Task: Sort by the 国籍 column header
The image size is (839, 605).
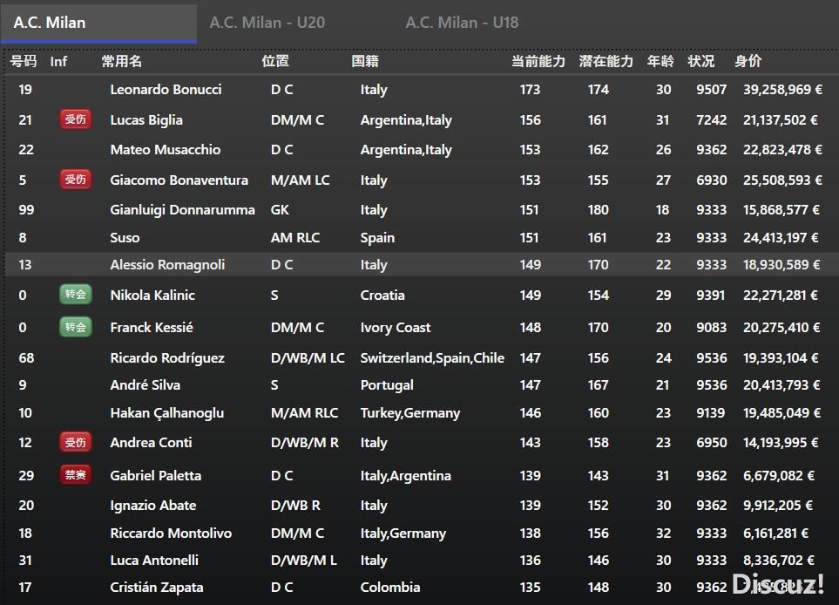Action: (x=365, y=61)
